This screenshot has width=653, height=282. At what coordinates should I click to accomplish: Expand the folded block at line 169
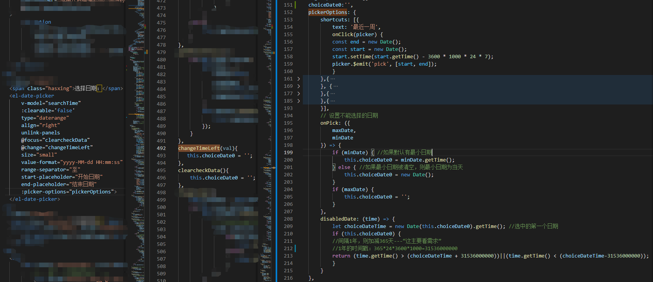(299, 86)
